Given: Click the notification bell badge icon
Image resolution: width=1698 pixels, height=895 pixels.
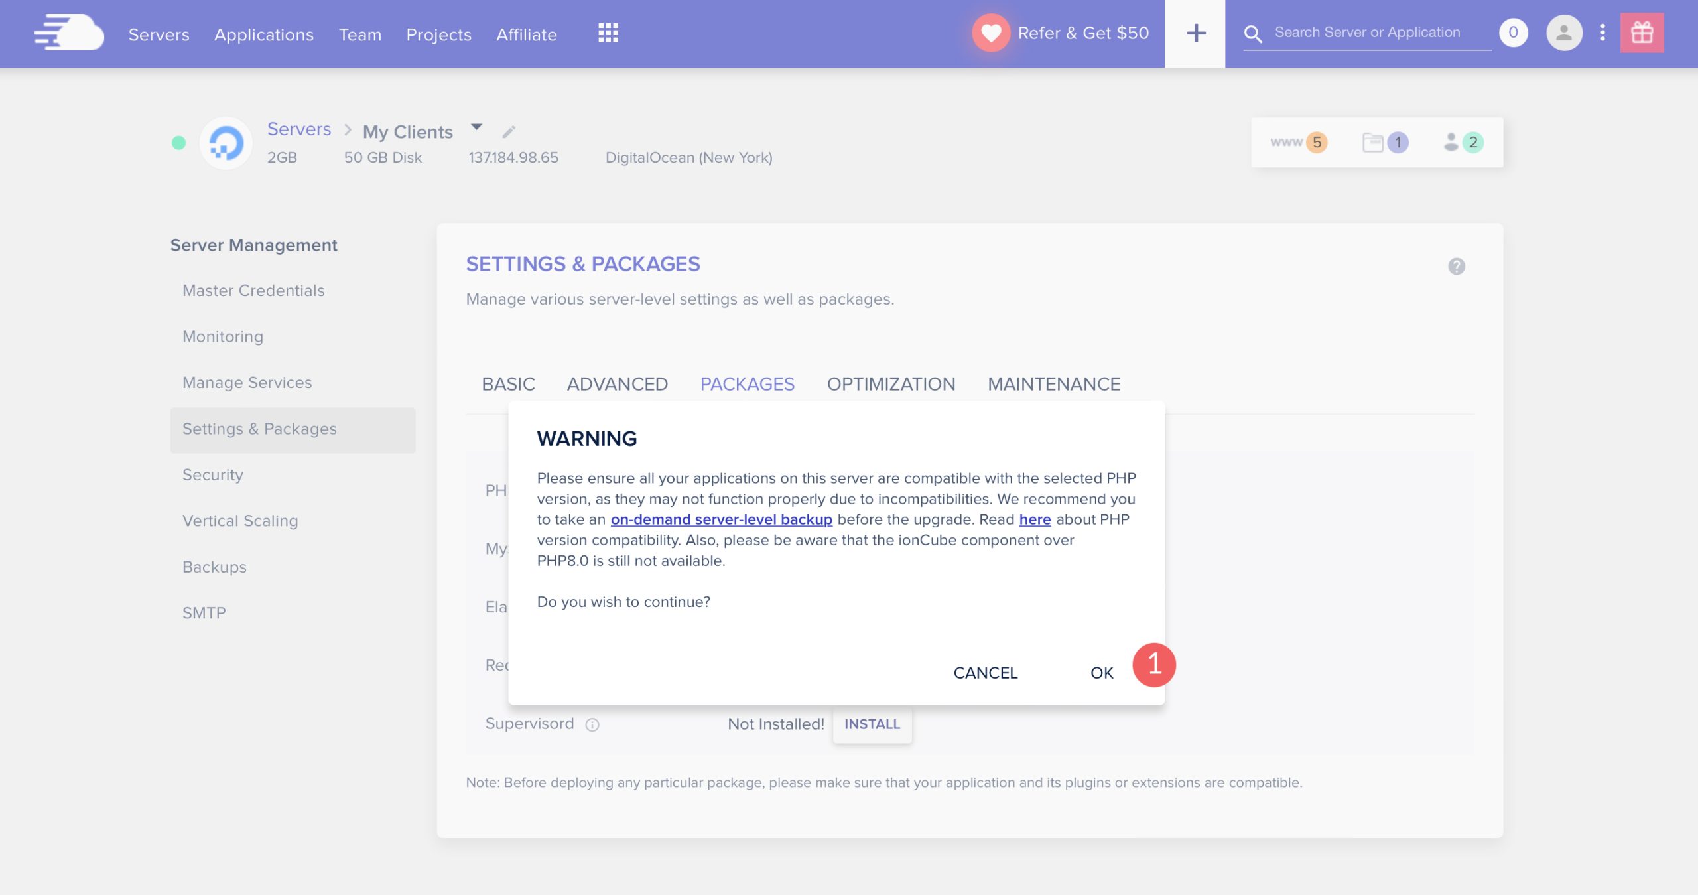Looking at the screenshot, I should tap(1515, 33).
